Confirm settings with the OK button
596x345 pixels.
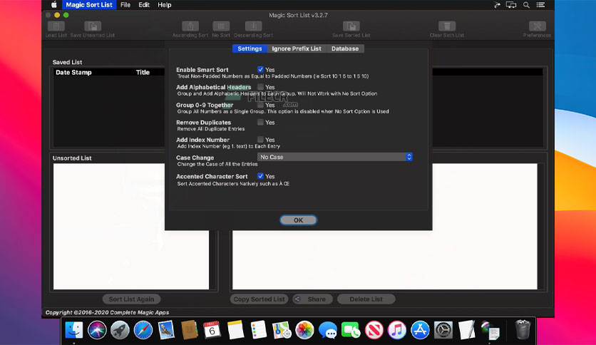[299, 220]
